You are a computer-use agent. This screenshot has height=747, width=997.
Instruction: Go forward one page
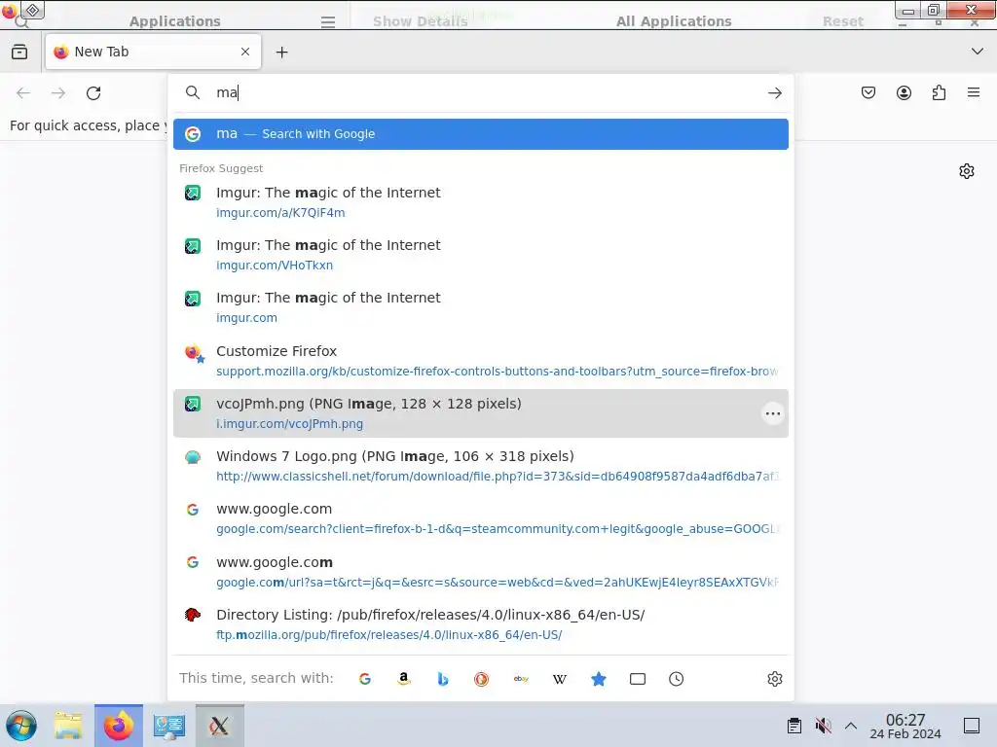pos(58,93)
